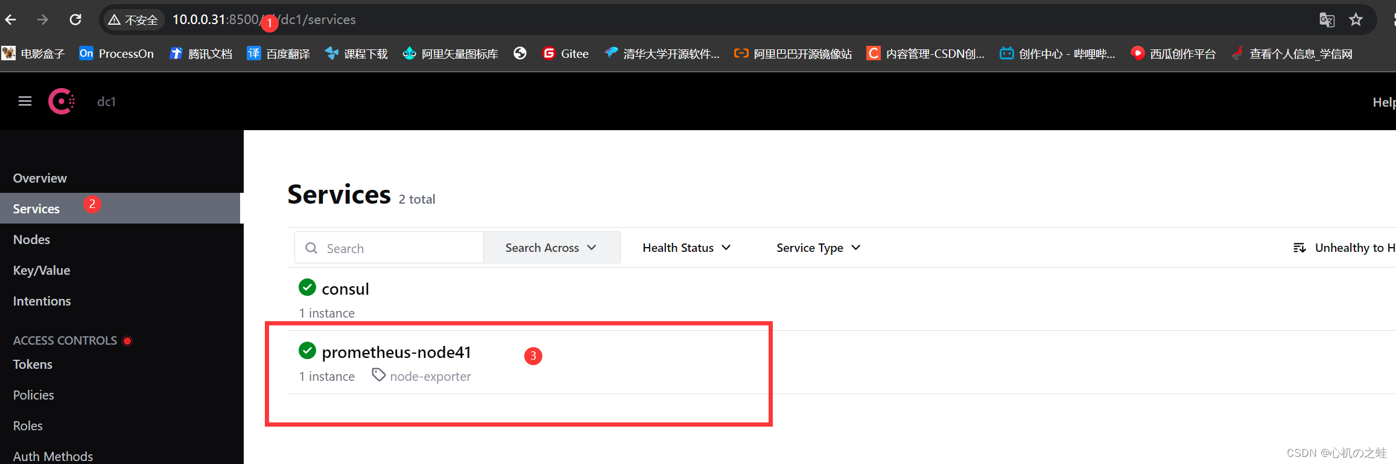
Task: Open the Gitee bookmark
Action: pos(565,54)
